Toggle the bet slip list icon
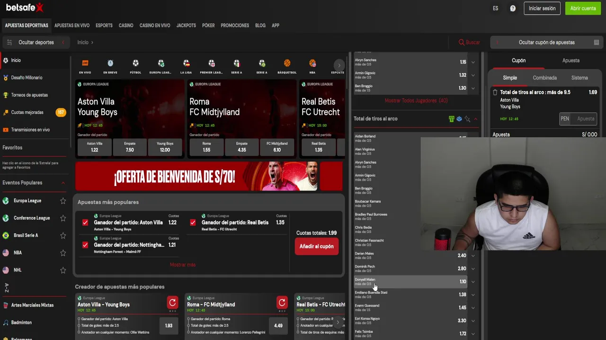Image resolution: width=606 pixels, height=340 pixels. (597, 42)
